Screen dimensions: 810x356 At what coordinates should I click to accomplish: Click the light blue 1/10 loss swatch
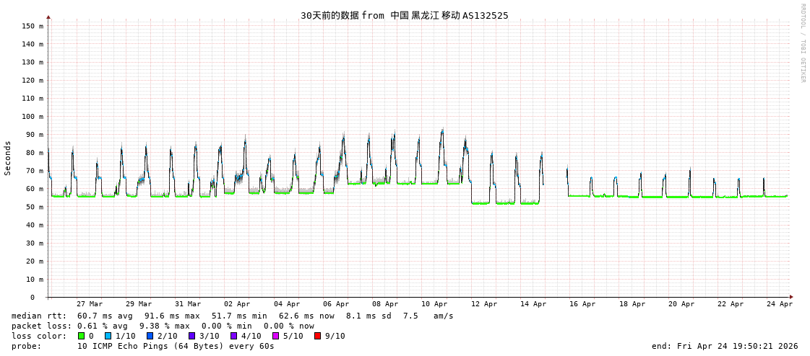108,336
